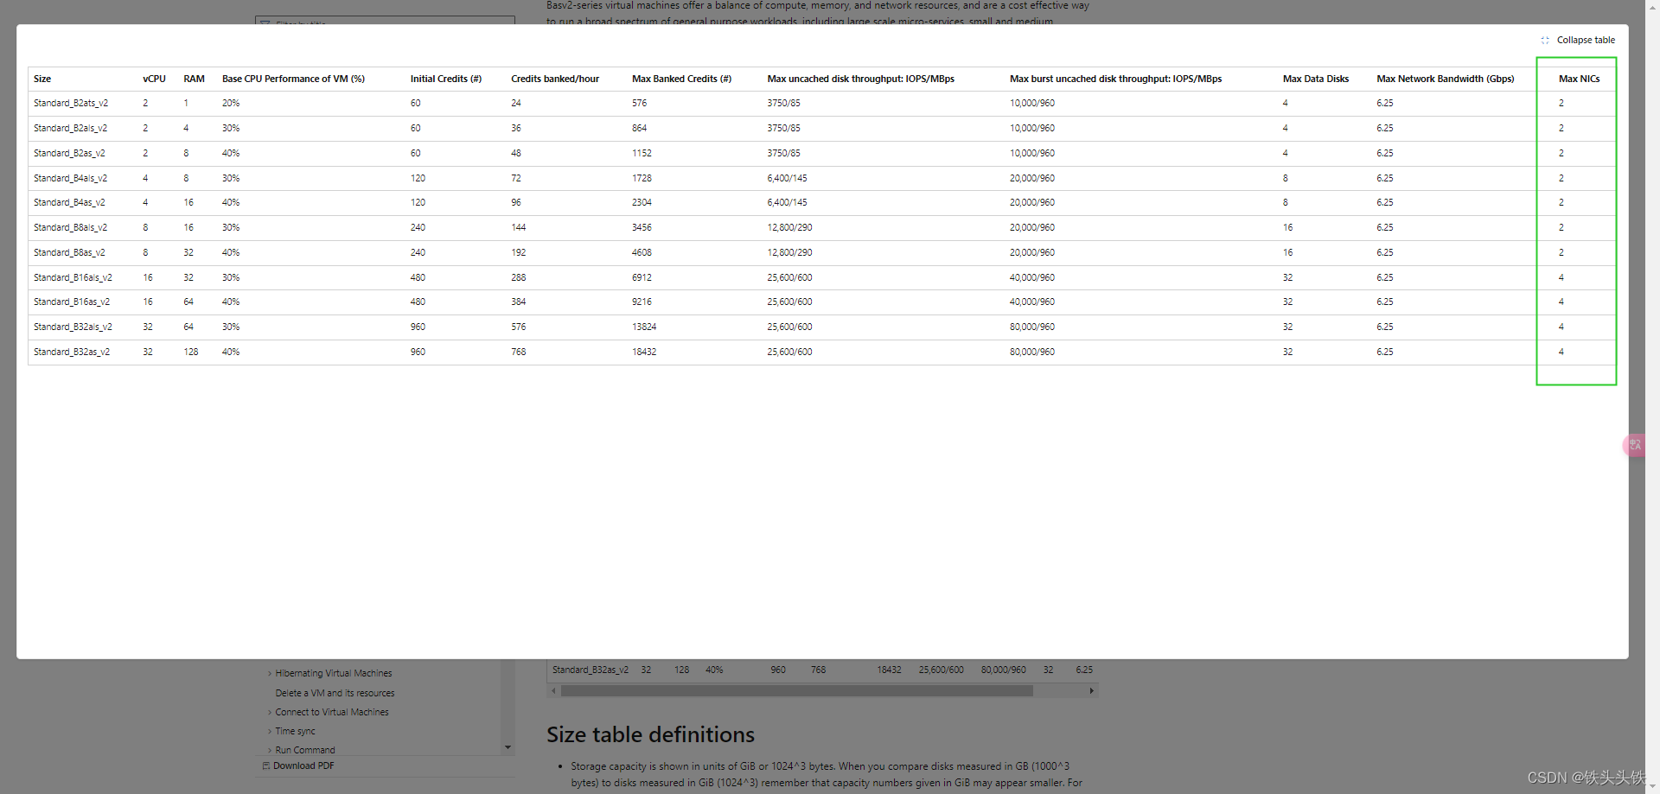The width and height of the screenshot is (1660, 794).
Task: Click 40,000/960 in the Standard_B16as_v2 row
Action: (x=1031, y=302)
